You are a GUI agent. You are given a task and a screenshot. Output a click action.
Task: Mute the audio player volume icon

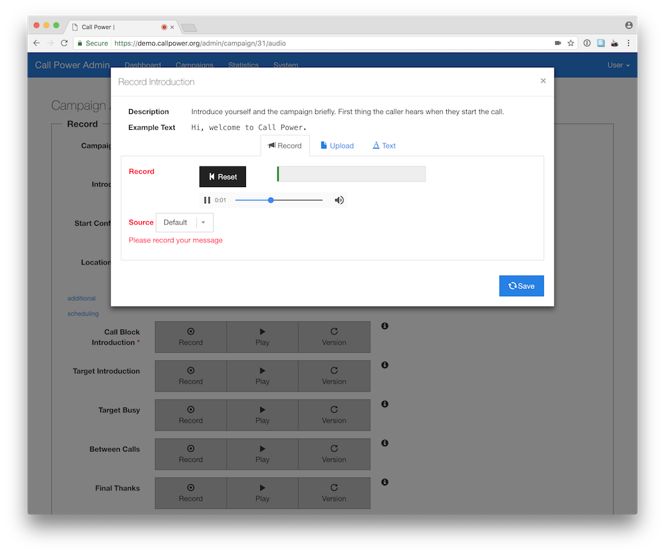coord(339,200)
